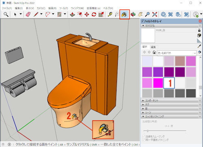The height and width of the screenshot is (147, 203).
Task: Activate the Orbit camera tool
Action: [x=133, y=14]
